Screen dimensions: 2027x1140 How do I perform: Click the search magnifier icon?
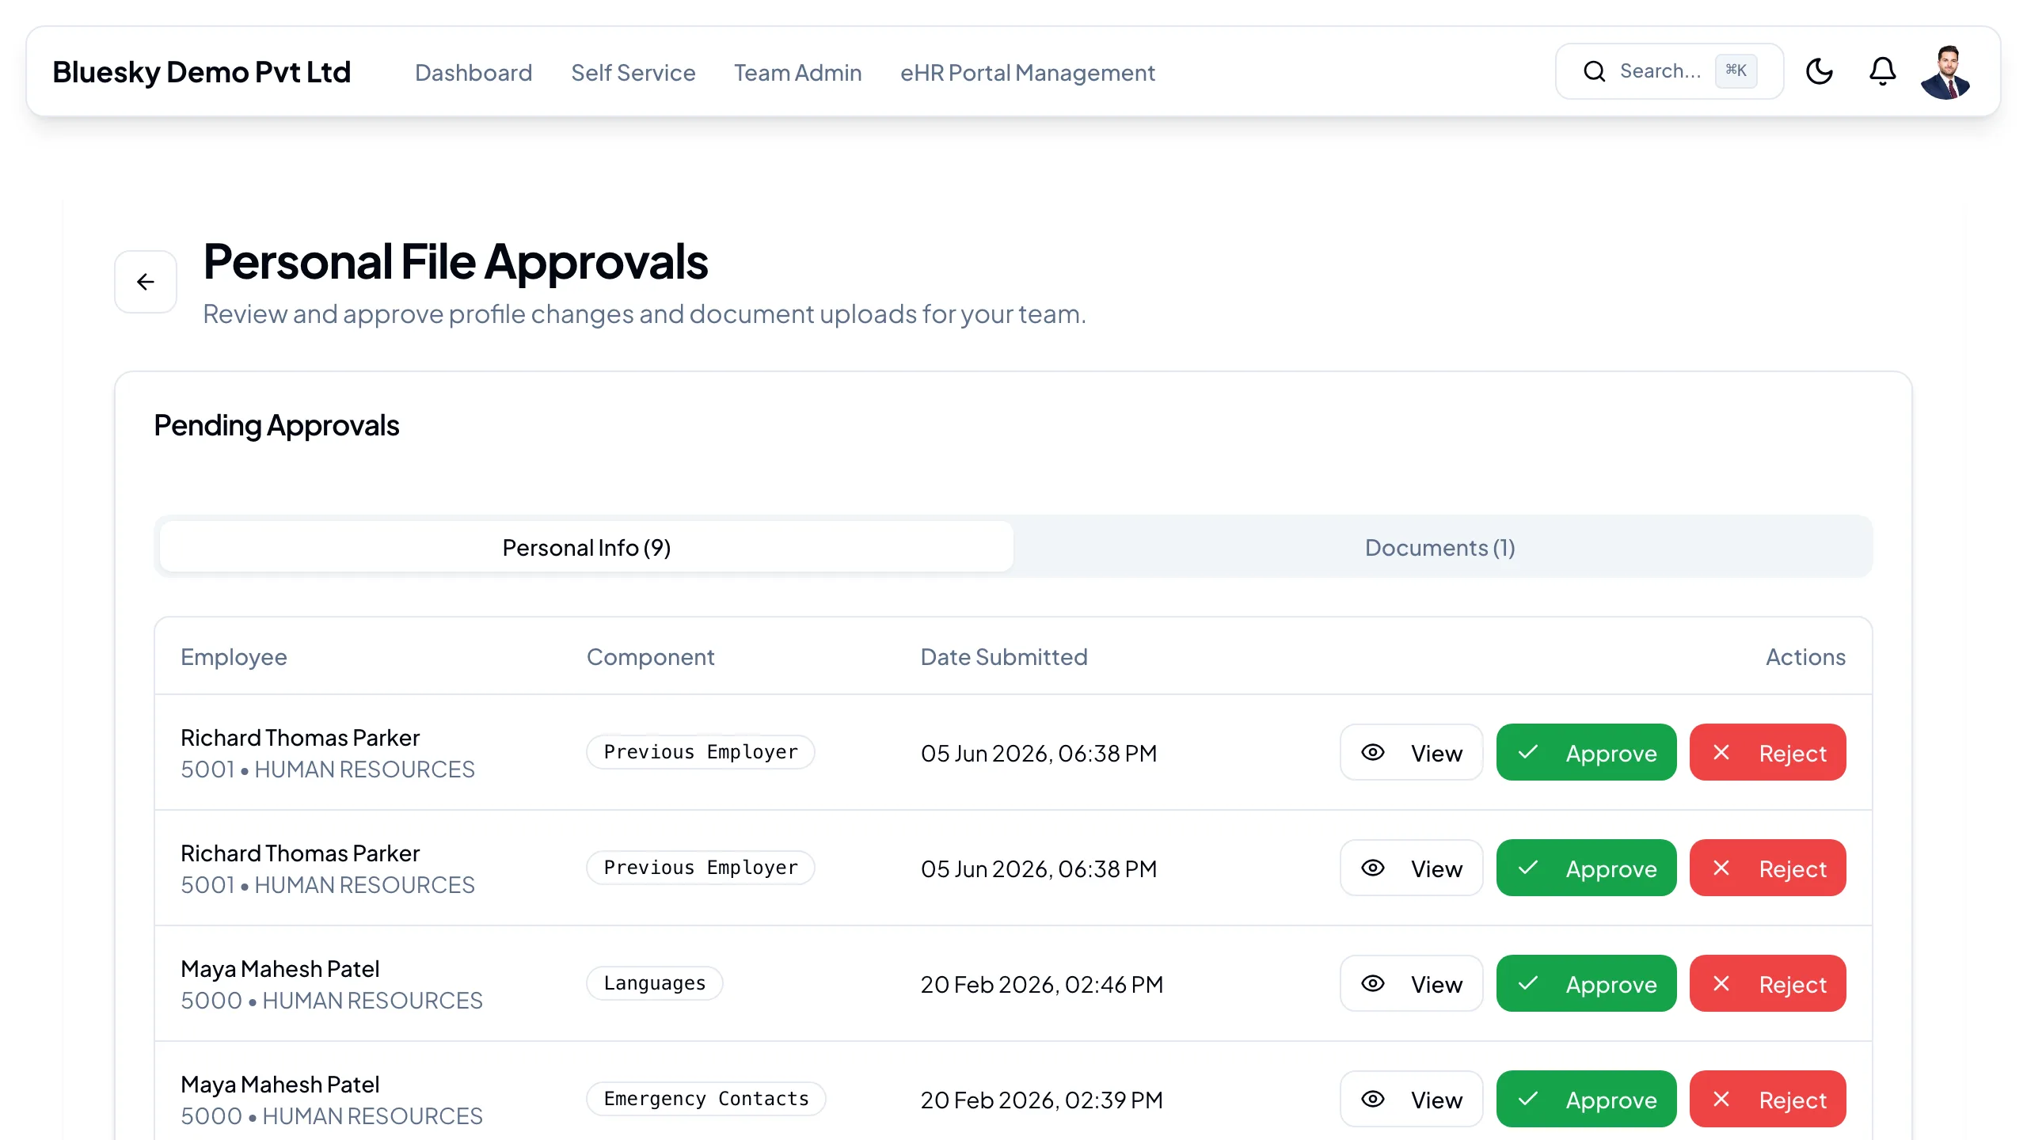pos(1594,71)
